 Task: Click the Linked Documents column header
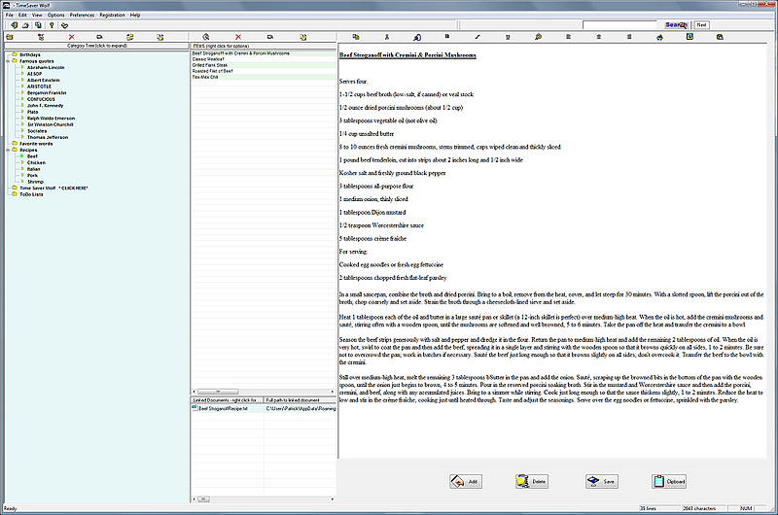pos(228,400)
